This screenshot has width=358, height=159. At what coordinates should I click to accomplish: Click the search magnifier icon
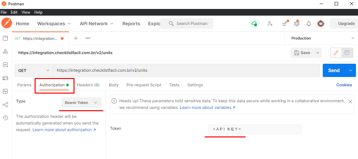(171, 24)
